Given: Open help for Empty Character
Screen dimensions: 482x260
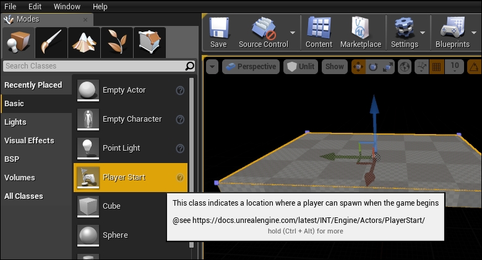Looking at the screenshot, I should (180, 119).
